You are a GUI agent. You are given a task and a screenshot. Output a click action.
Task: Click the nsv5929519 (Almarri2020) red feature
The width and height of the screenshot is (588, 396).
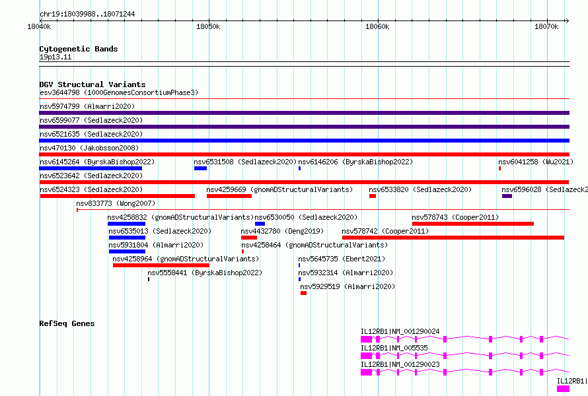[x=303, y=293]
